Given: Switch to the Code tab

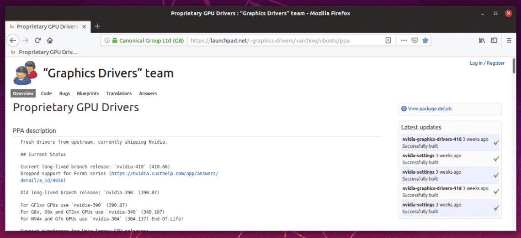Looking at the screenshot, I should tap(46, 93).
